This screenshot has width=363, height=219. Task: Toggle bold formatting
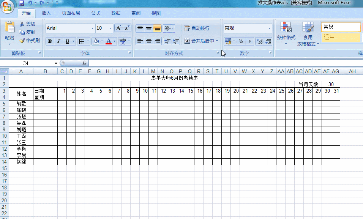coord(50,41)
